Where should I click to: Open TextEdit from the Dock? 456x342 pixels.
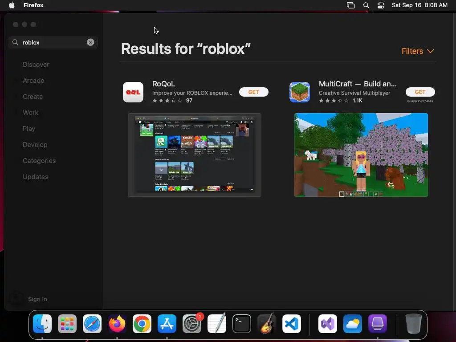[217, 324]
